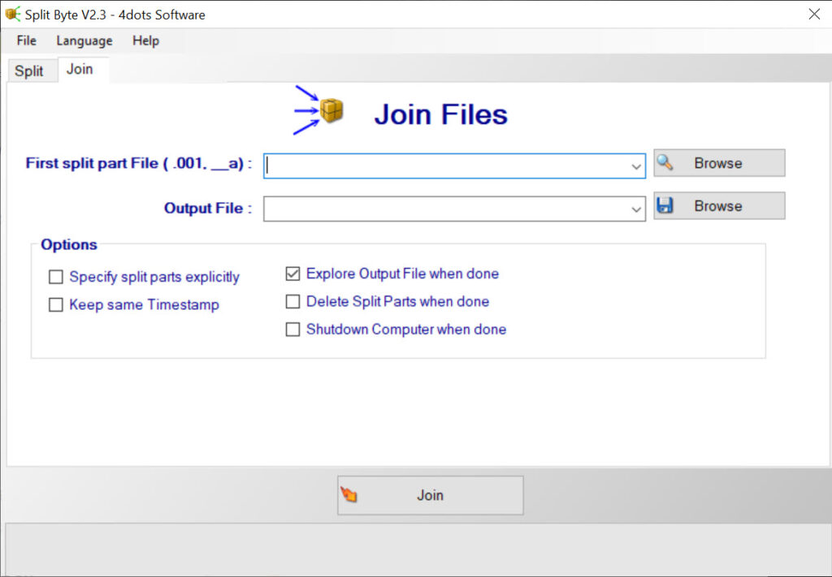The image size is (832, 577).
Task: Click the Join Files box-with-arrows logo
Action: [x=319, y=111]
